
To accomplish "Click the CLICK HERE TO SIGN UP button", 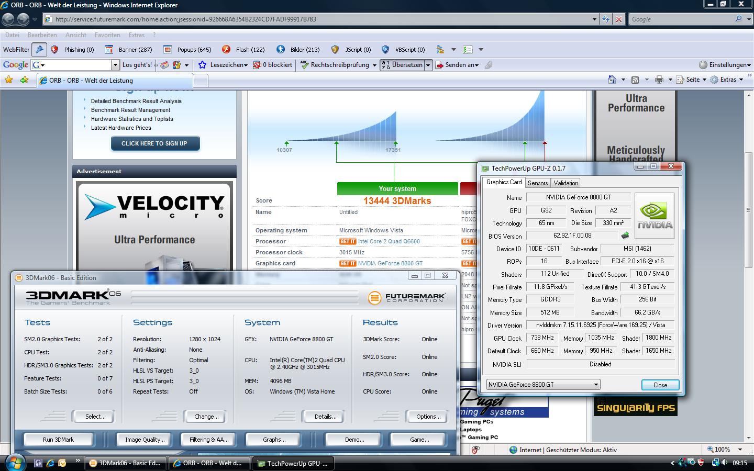I will coord(154,143).
